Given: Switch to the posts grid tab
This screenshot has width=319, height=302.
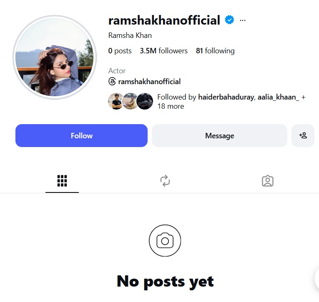Looking at the screenshot, I should [x=62, y=181].
